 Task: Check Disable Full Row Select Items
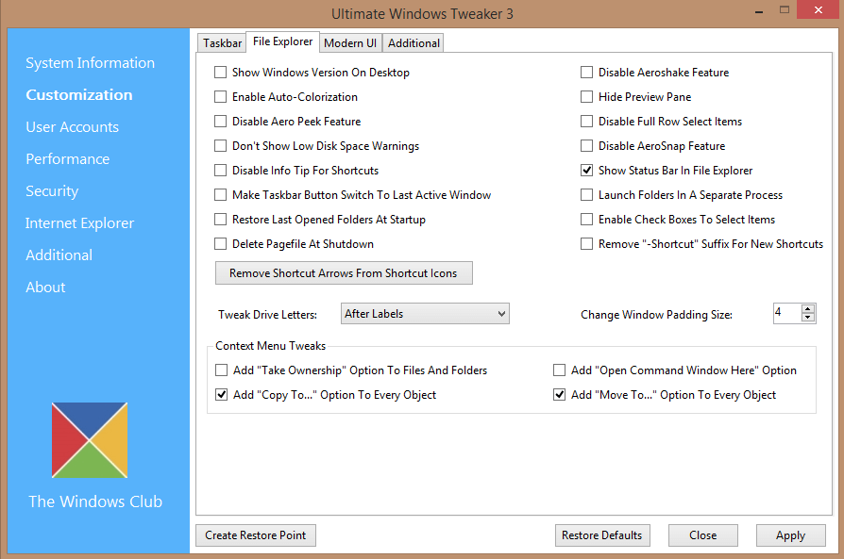click(586, 122)
